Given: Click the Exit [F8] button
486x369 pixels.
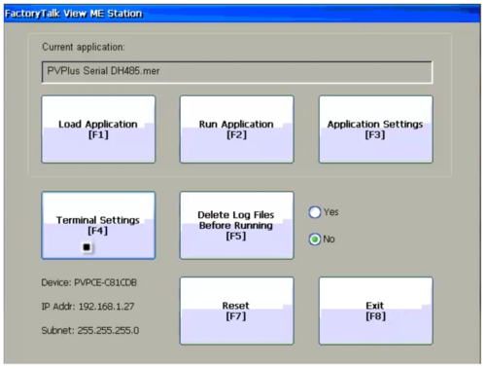Looking at the screenshot, I should (376, 311).
